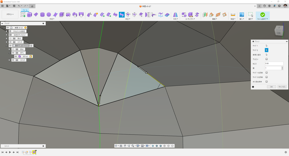Choose the Cylinder form primitive
The width and height of the screenshot is (289, 156).
43,15
